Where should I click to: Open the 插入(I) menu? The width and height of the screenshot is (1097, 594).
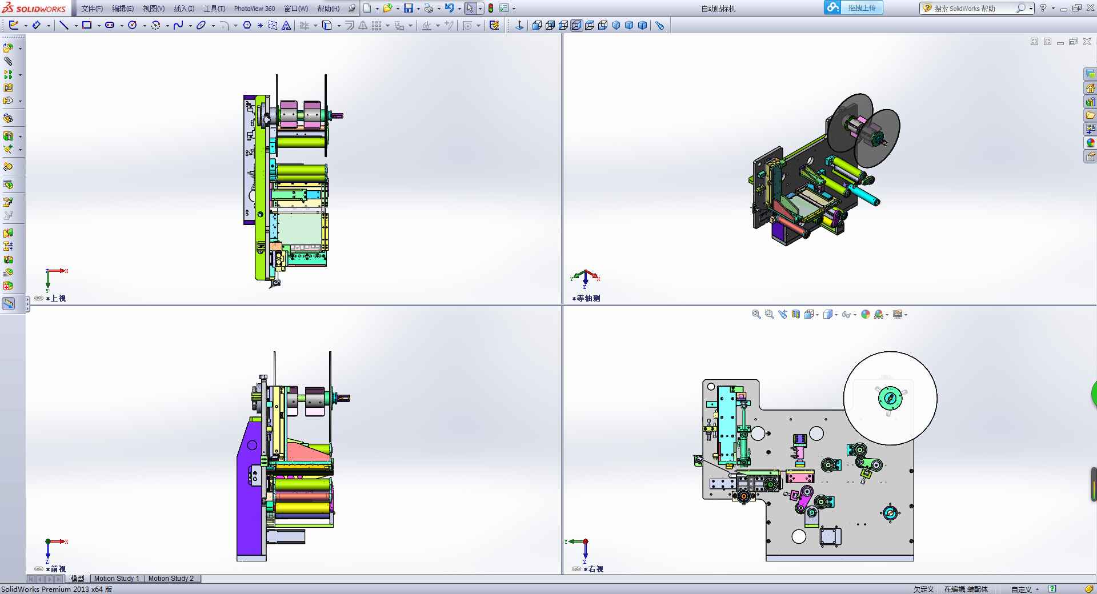184,9
